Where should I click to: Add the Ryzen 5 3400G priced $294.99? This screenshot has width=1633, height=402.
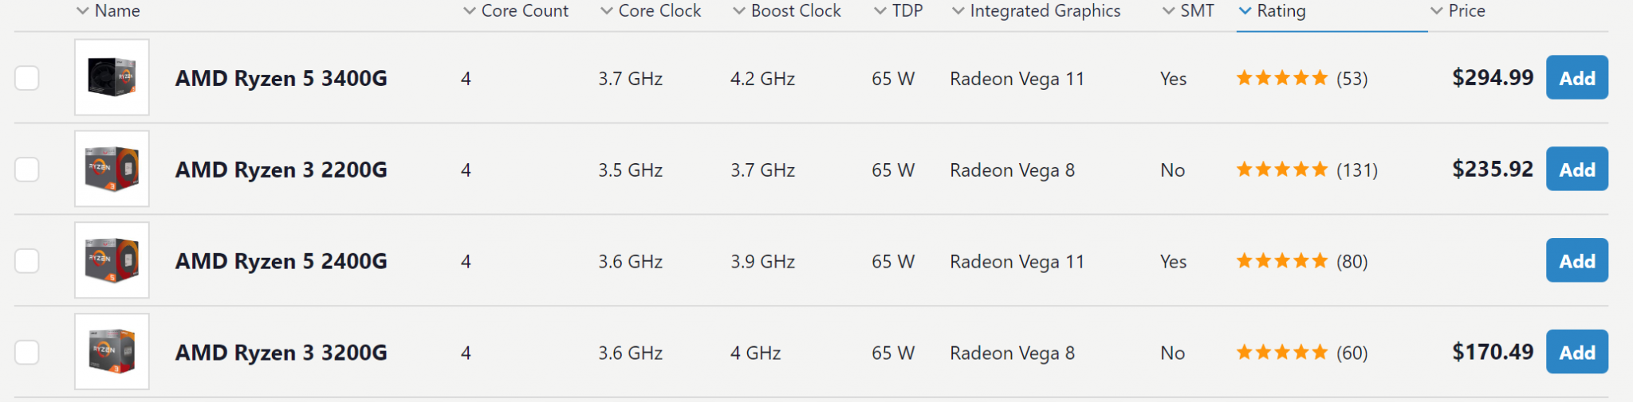pyautogui.click(x=1577, y=78)
